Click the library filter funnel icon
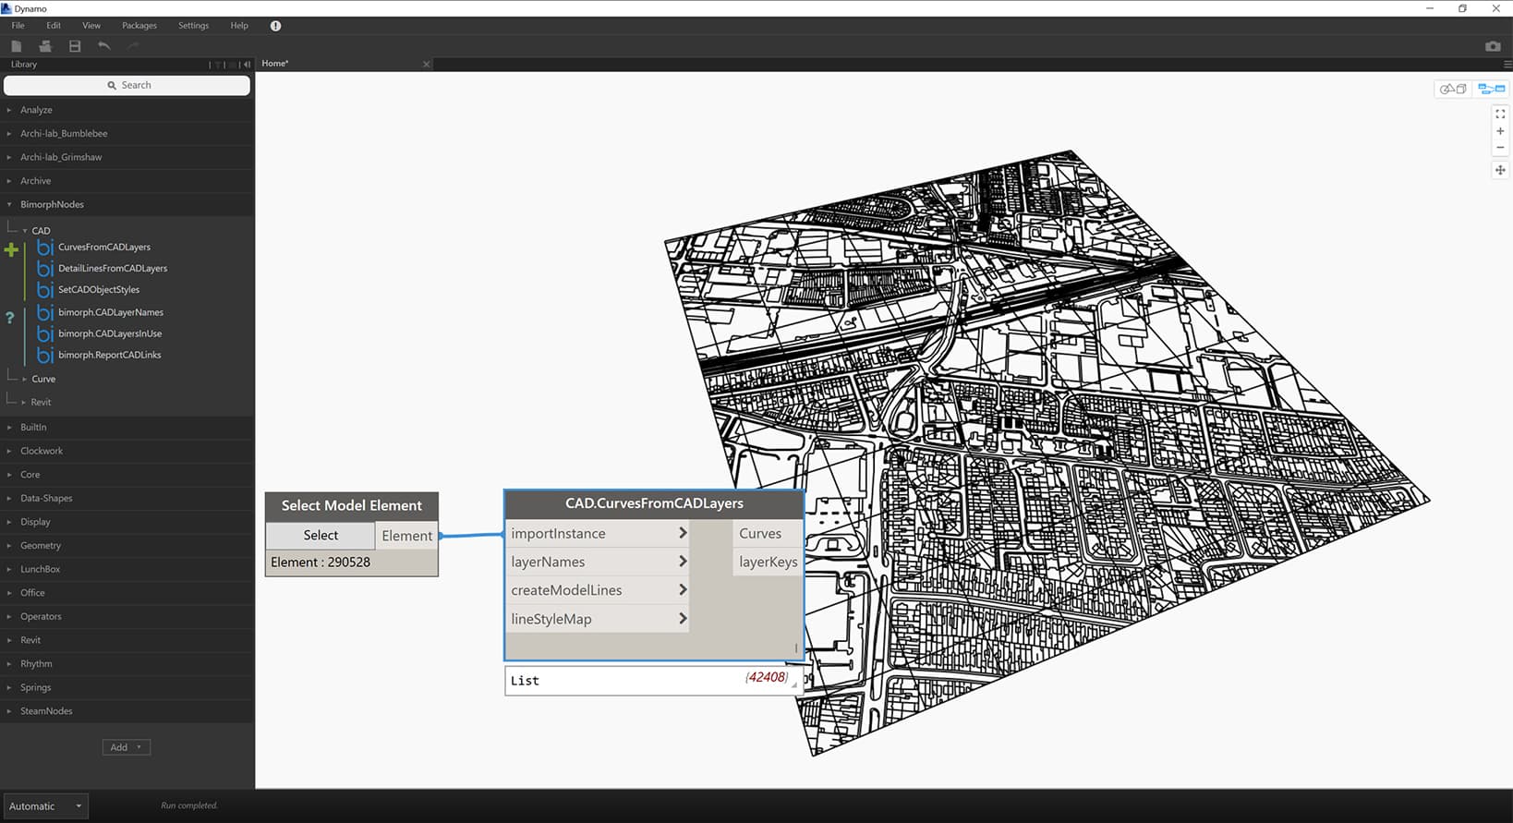 click(x=219, y=65)
